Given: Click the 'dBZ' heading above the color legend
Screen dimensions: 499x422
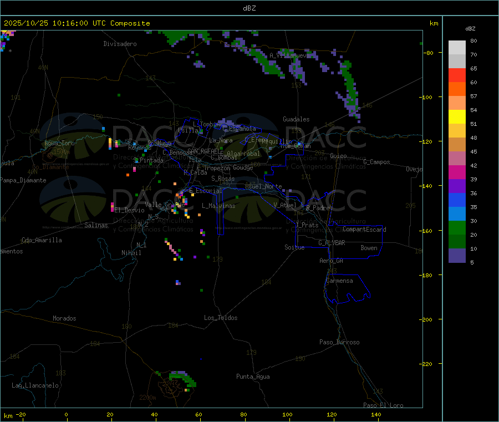Looking at the screenshot, I should coord(470,29).
